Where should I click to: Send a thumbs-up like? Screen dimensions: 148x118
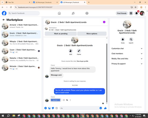point(105,108)
